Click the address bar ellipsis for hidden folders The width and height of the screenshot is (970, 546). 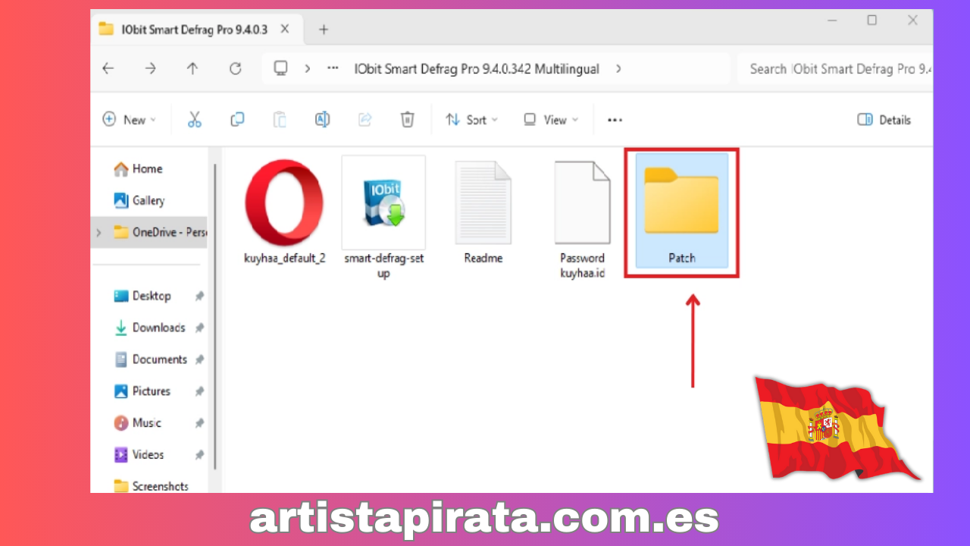coord(333,68)
